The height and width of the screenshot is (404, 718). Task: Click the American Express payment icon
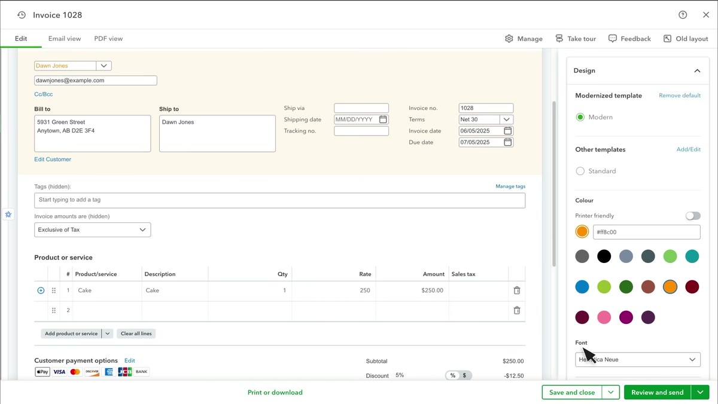pyautogui.click(x=108, y=372)
